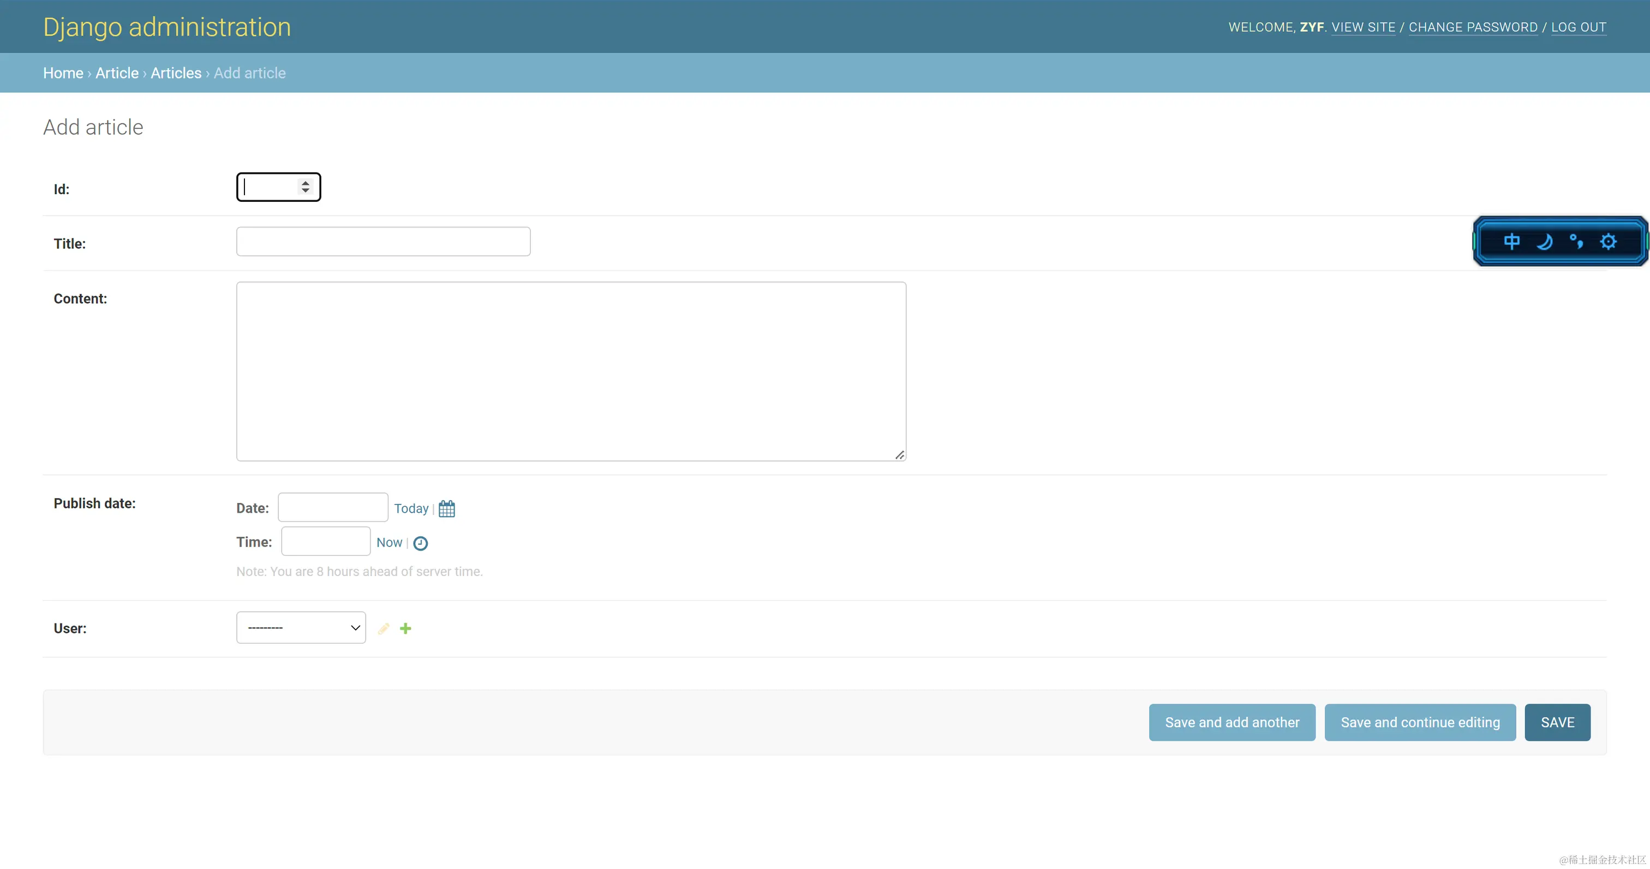Image resolution: width=1650 pixels, height=869 pixels.
Task: Click the Today date shortcut
Action: 410,508
